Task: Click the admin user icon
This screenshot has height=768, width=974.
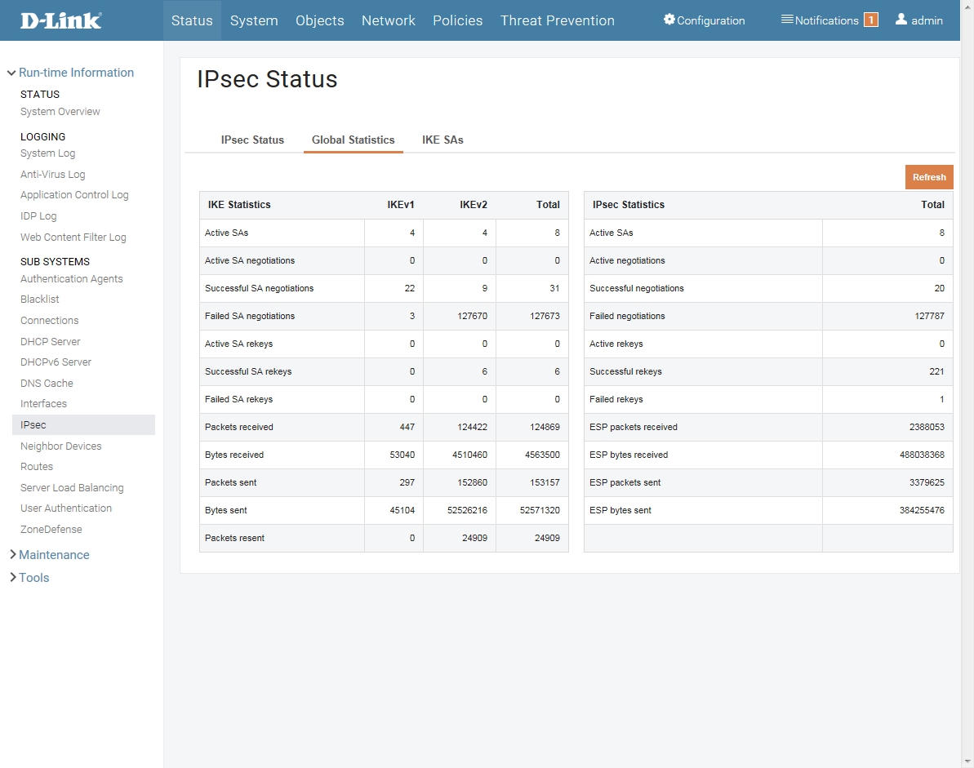Action: pos(901,20)
